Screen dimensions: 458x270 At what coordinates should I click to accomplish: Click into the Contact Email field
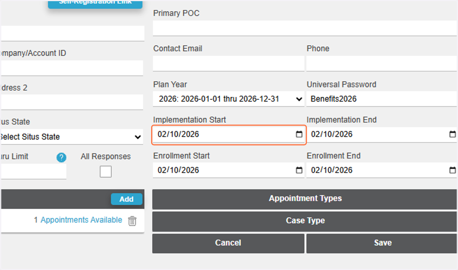pyautogui.click(x=229, y=64)
